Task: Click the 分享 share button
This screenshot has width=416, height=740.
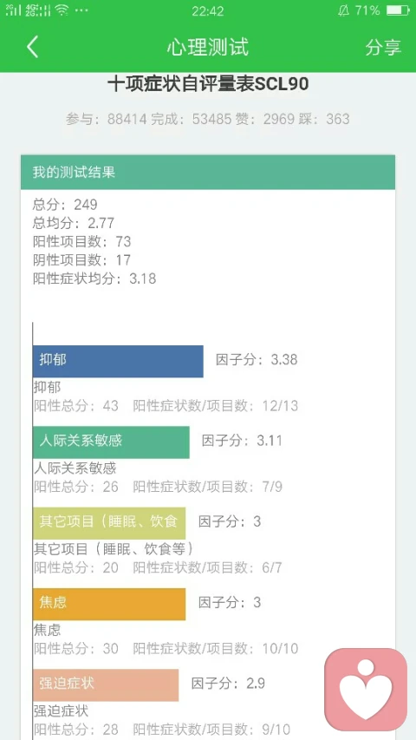Action: coord(382,47)
